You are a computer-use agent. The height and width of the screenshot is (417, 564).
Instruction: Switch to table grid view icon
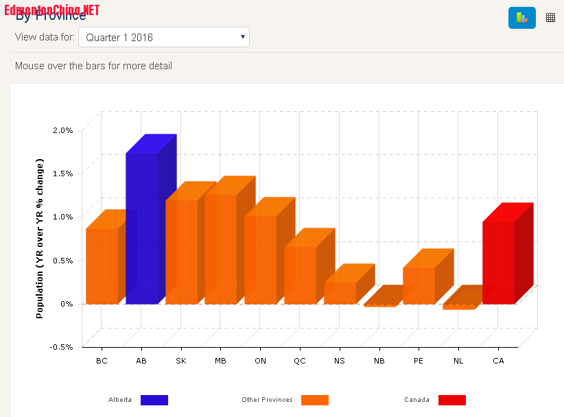click(x=550, y=18)
